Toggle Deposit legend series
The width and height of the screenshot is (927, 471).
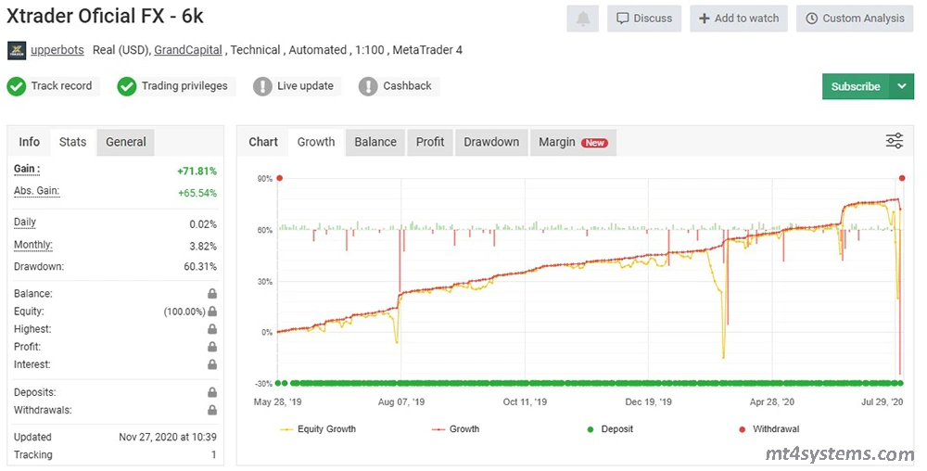pyautogui.click(x=610, y=429)
